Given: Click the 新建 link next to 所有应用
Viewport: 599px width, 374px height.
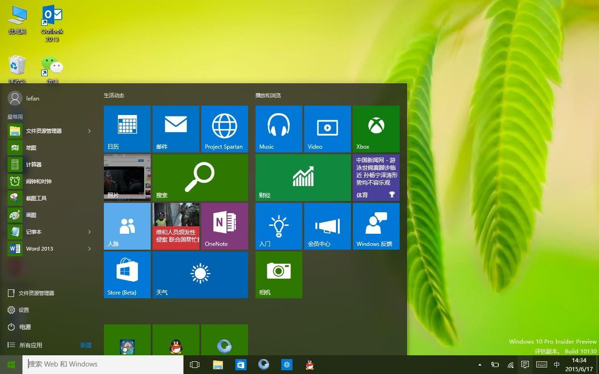Looking at the screenshot, I should pos(86,345).
